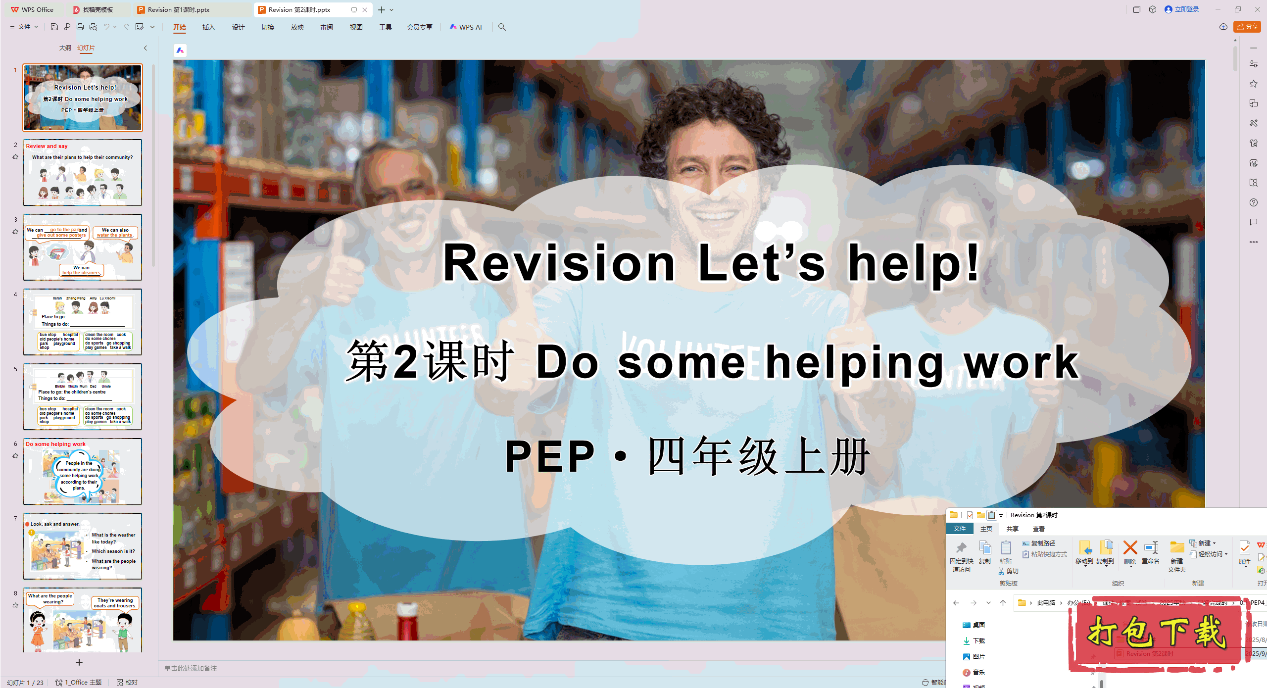This screenshot has height=688, width=1267.
Task: Open the WPS AI assistant
Action: [465, 27]
